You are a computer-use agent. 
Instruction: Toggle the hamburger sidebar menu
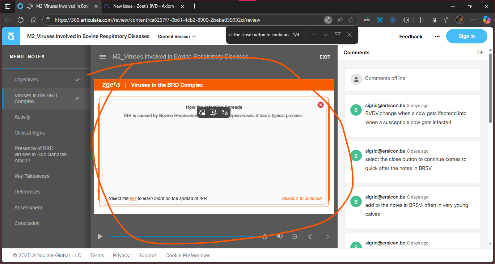(x=103, y=57)
